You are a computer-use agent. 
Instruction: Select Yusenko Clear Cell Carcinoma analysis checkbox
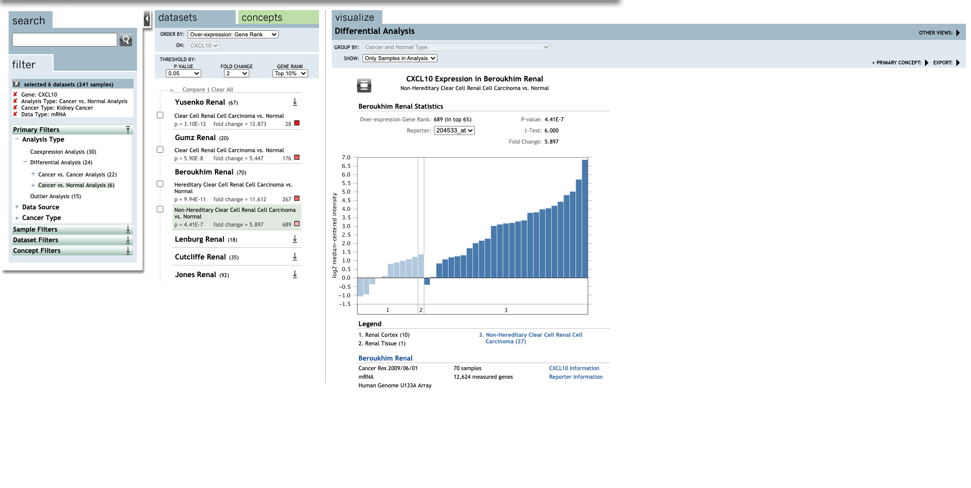(x=160, y=115)
